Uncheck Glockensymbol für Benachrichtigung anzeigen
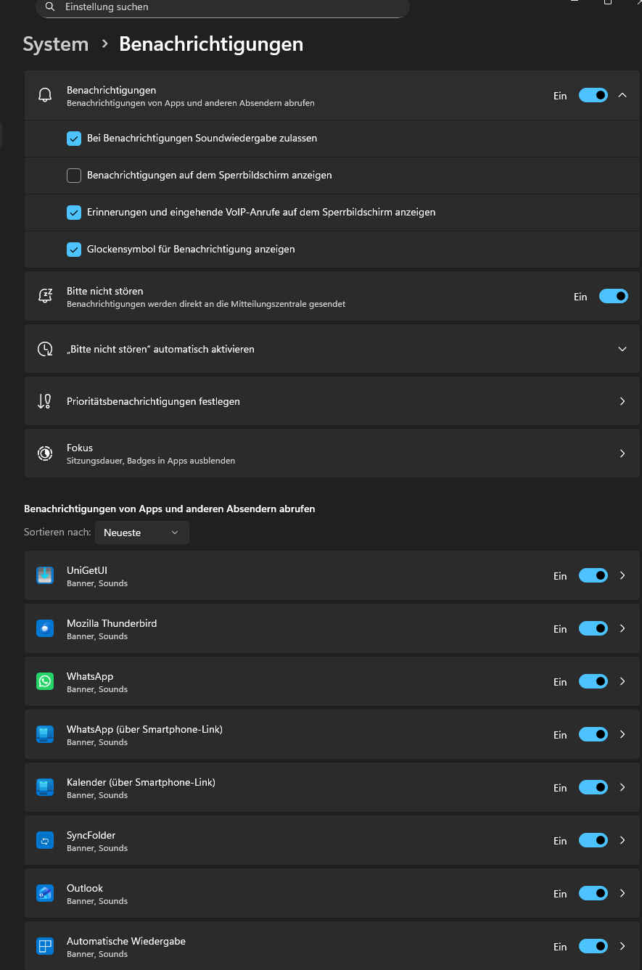The width and height of the screenshot is (642, 970). 74,250
